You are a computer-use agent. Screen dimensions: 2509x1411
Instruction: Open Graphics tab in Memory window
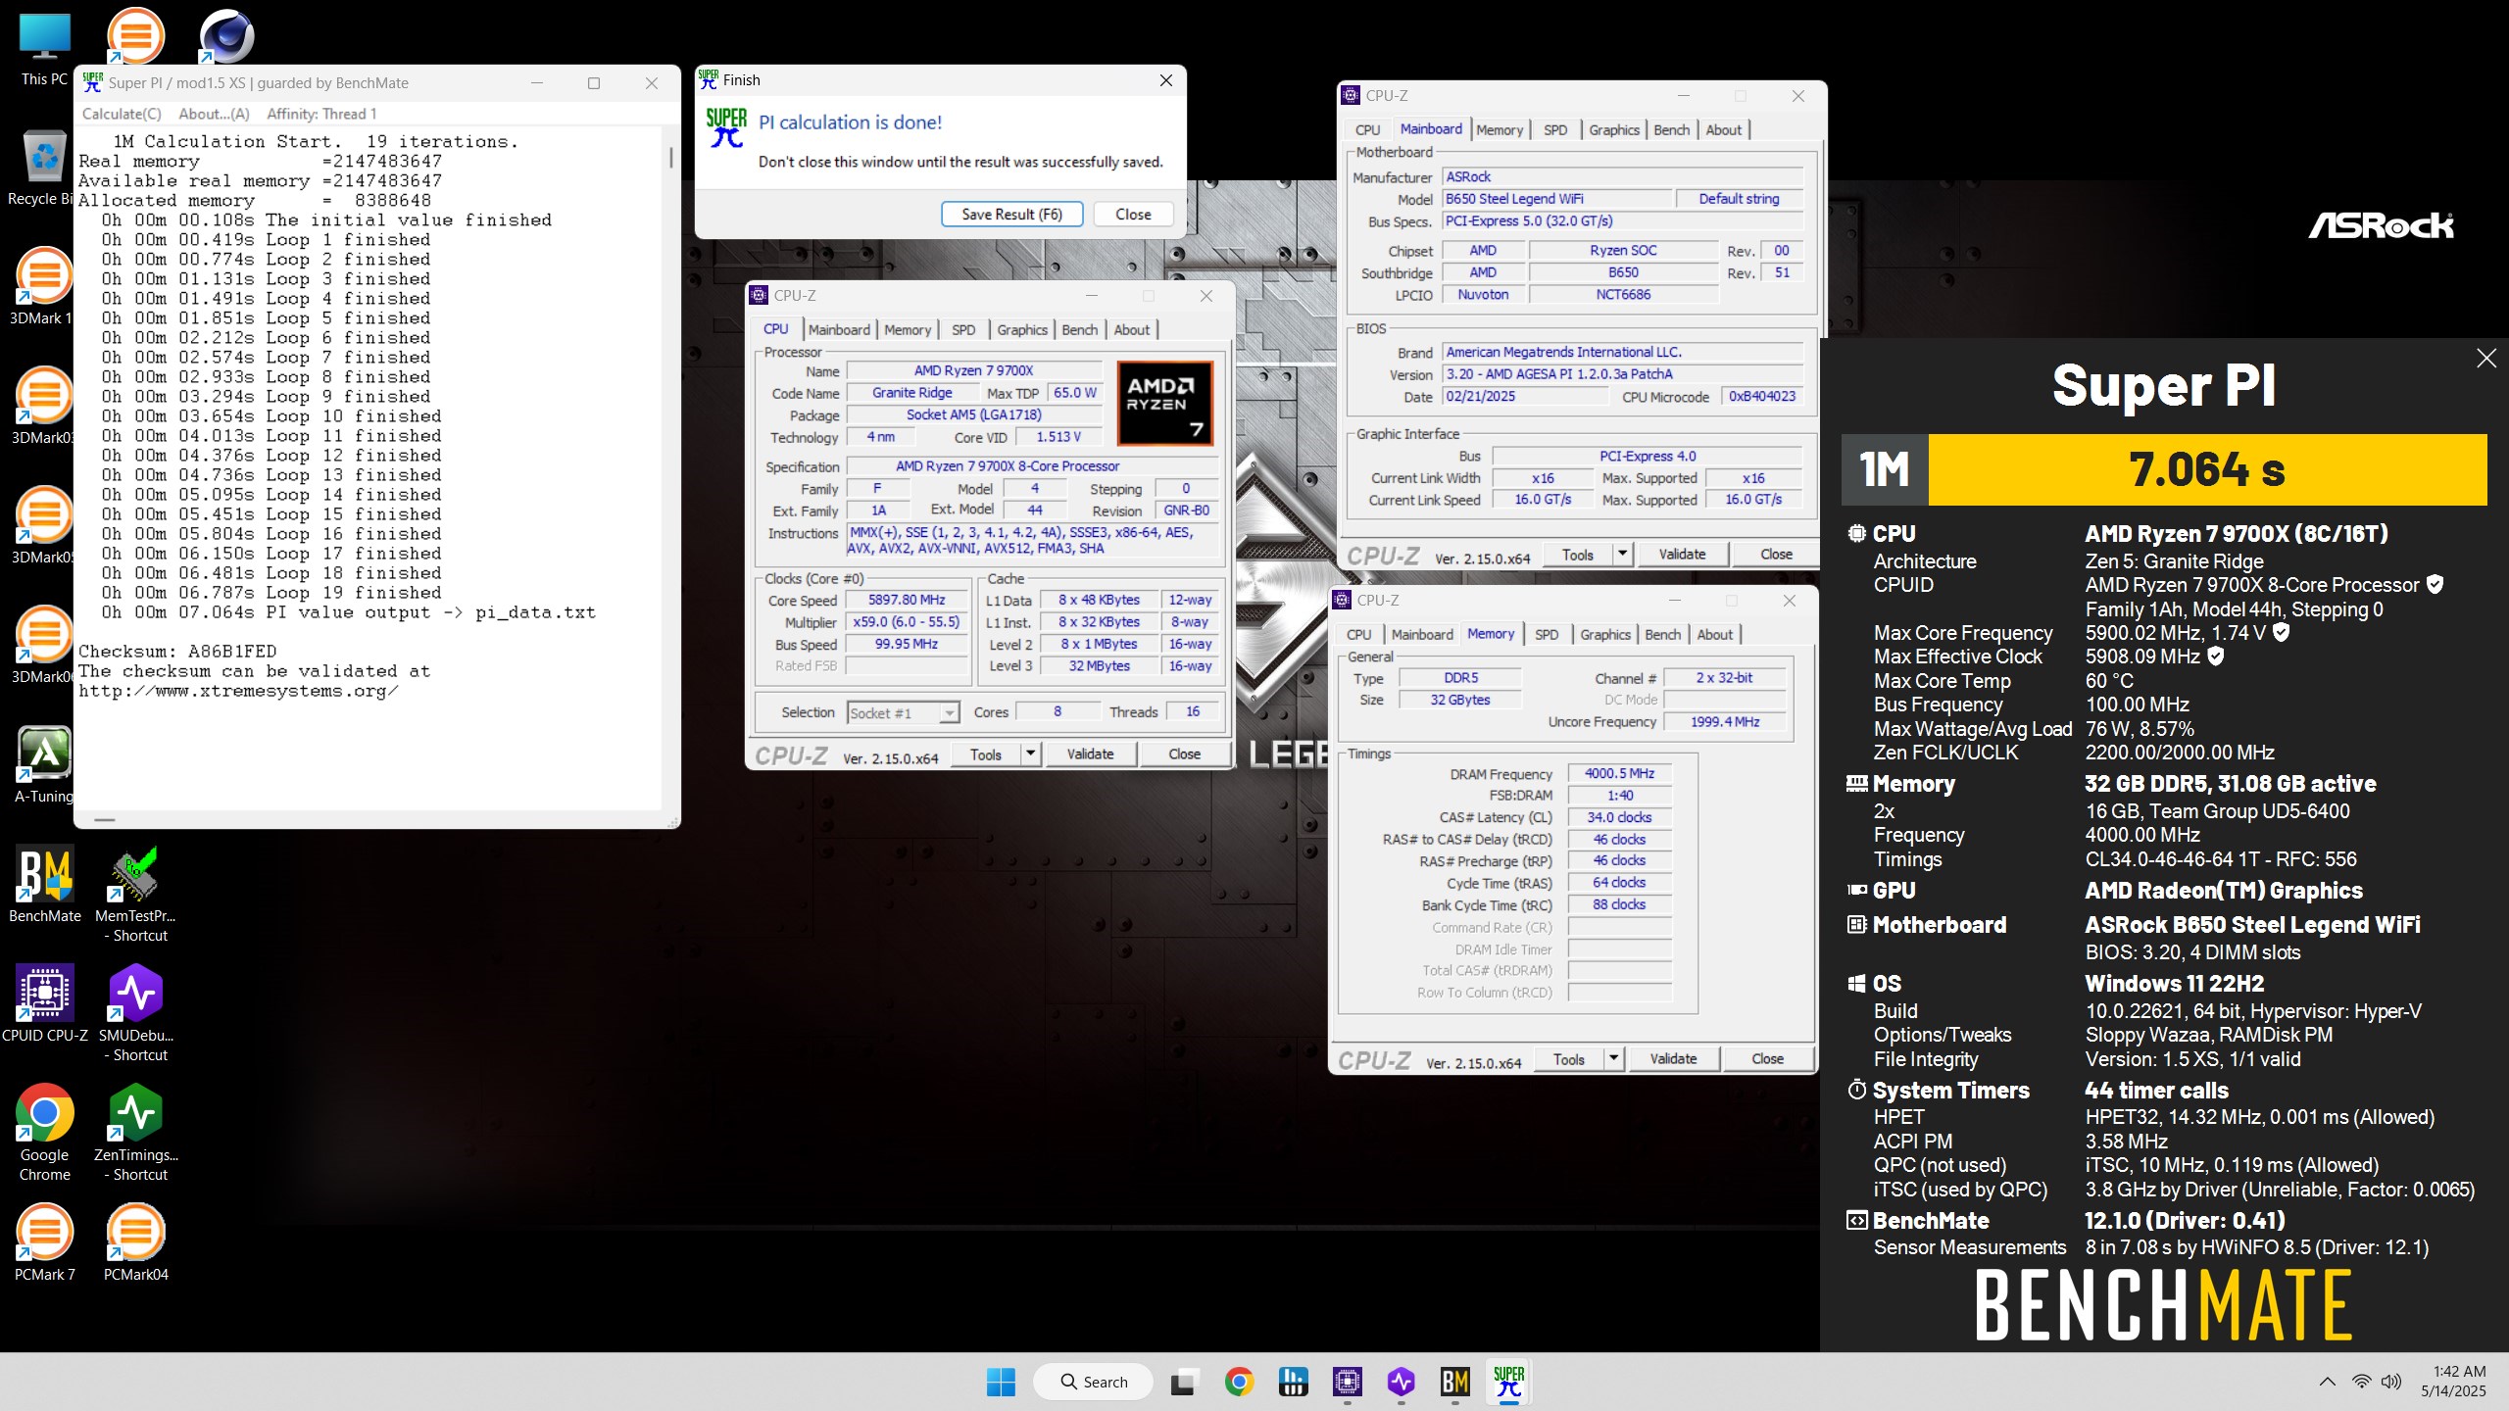[1605, 635]
